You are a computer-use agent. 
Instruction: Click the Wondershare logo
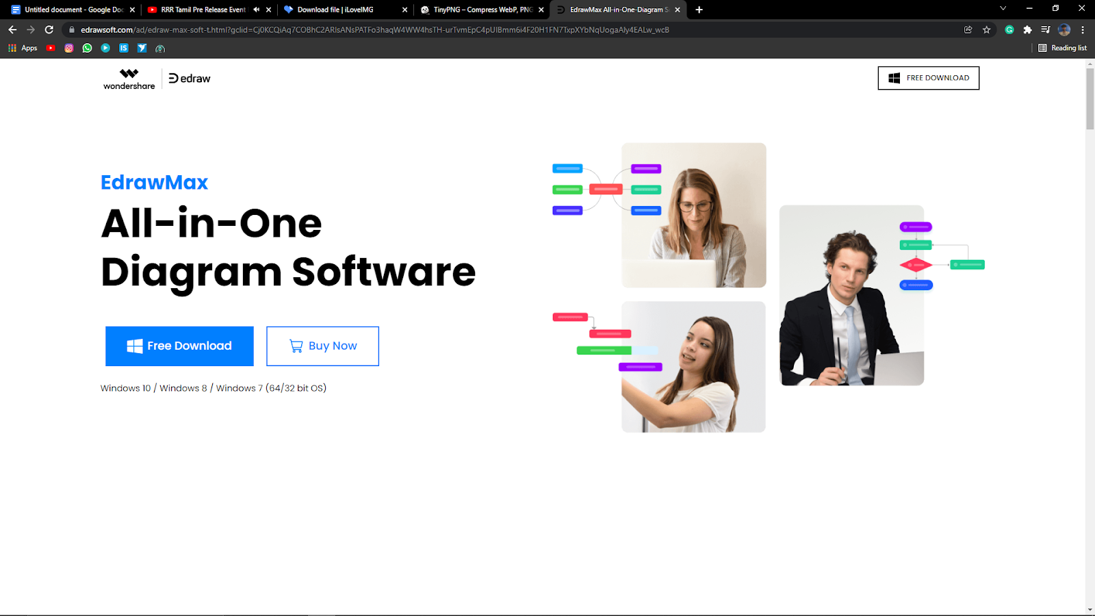[129, 79]
